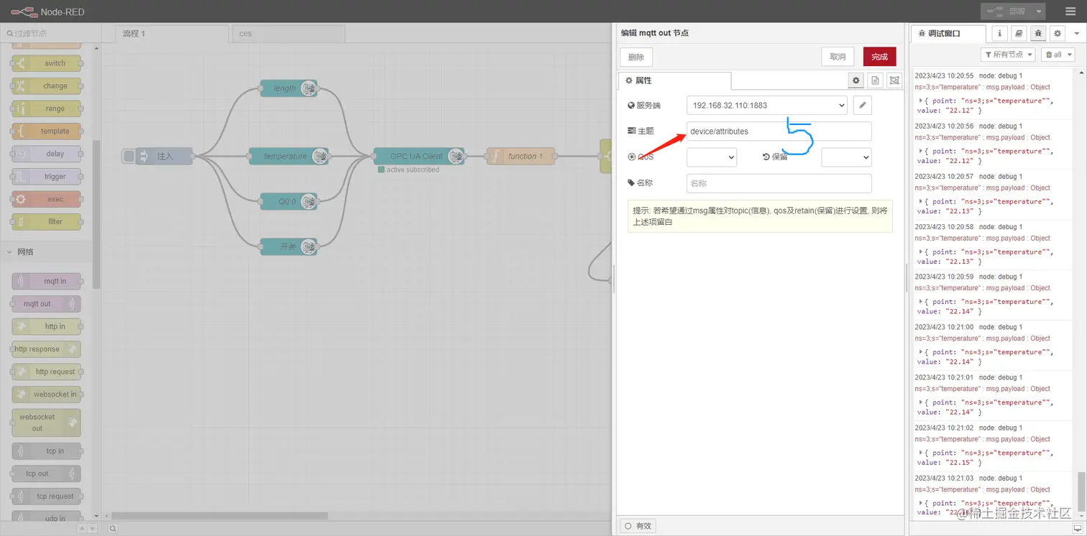The width and height of the screenshot is (1087, 536).
Task: Open the 保留 retain dropdown
Action: pos(846,157)
